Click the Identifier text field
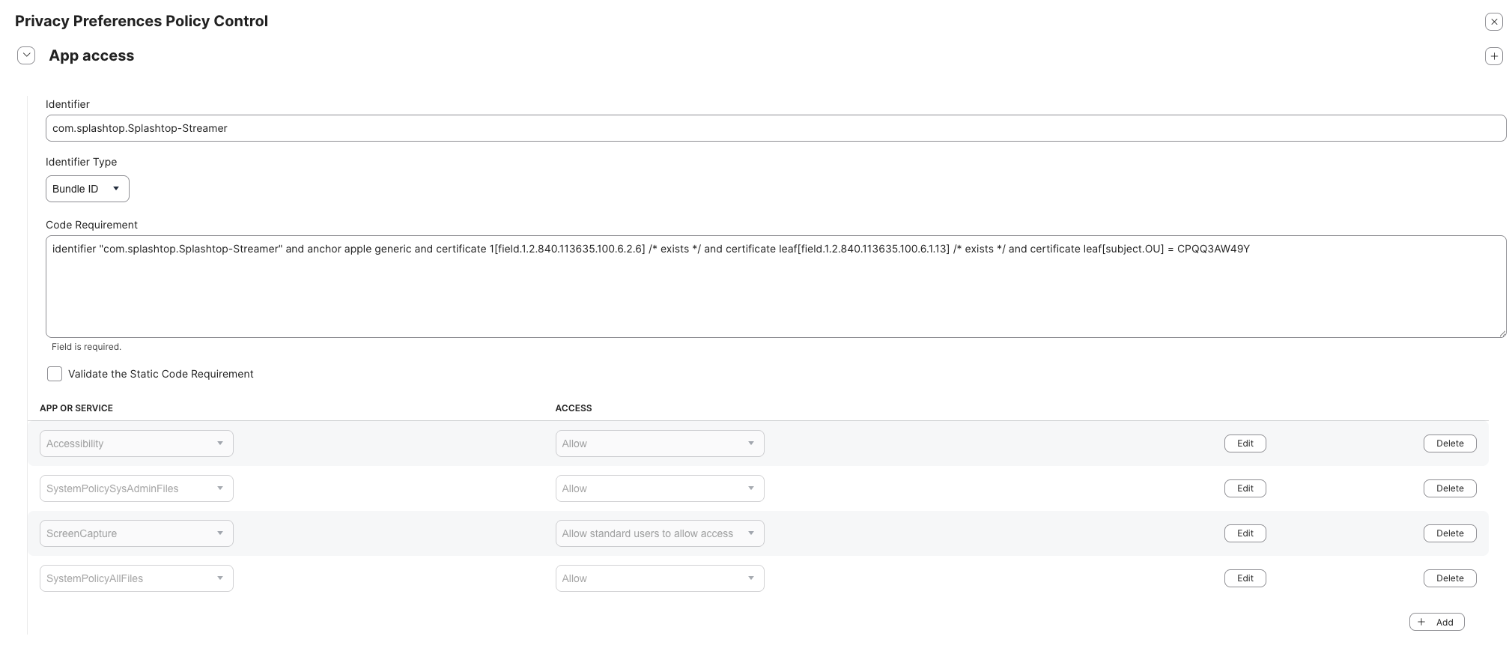 (x=775, y=128)
